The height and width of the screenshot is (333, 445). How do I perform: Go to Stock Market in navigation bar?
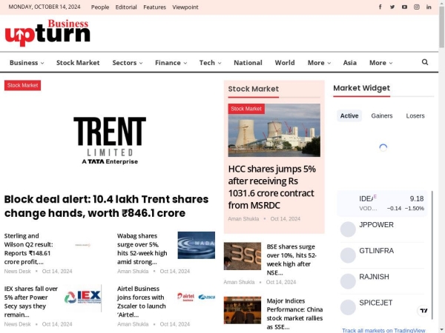click(78, 63)
